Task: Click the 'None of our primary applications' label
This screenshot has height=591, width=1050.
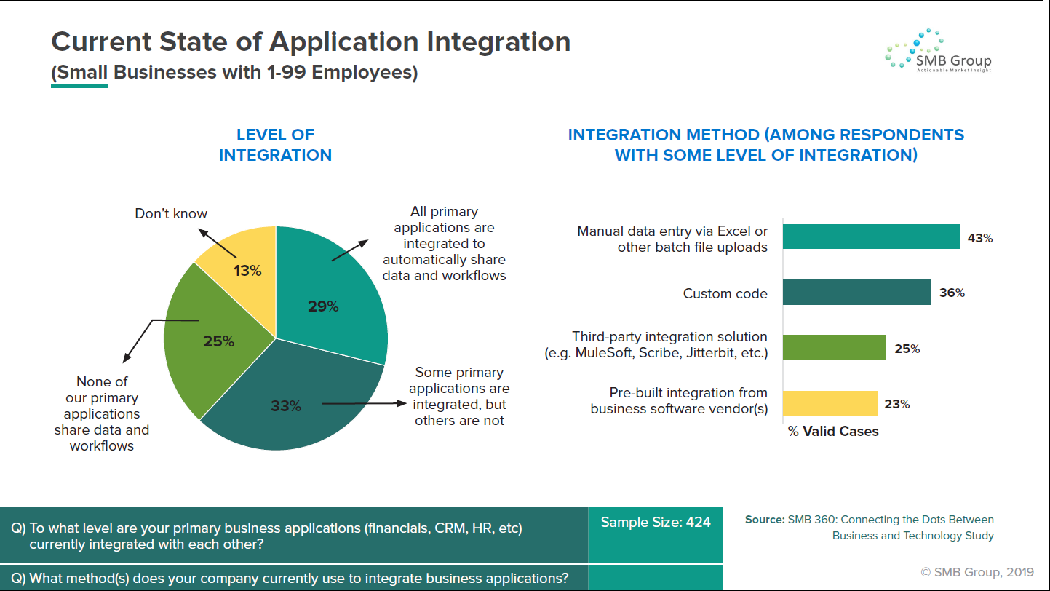Action: 102,413
